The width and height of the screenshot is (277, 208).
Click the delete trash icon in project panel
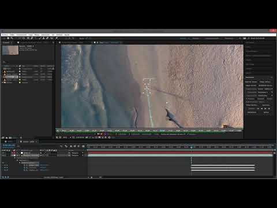(x=21, y=138)
